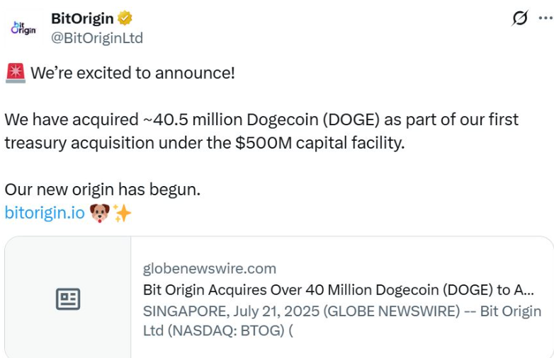The height and width of the screenshot is (358, 554).
Task: Click the dog face emoji
Action: click(x=100, y=213)
